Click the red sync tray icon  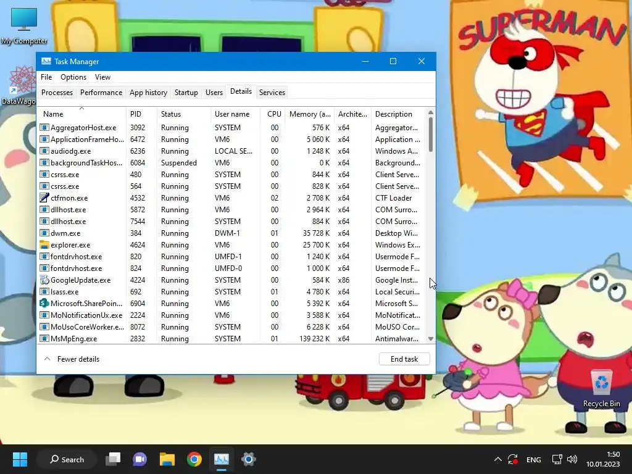click(513, 459)
